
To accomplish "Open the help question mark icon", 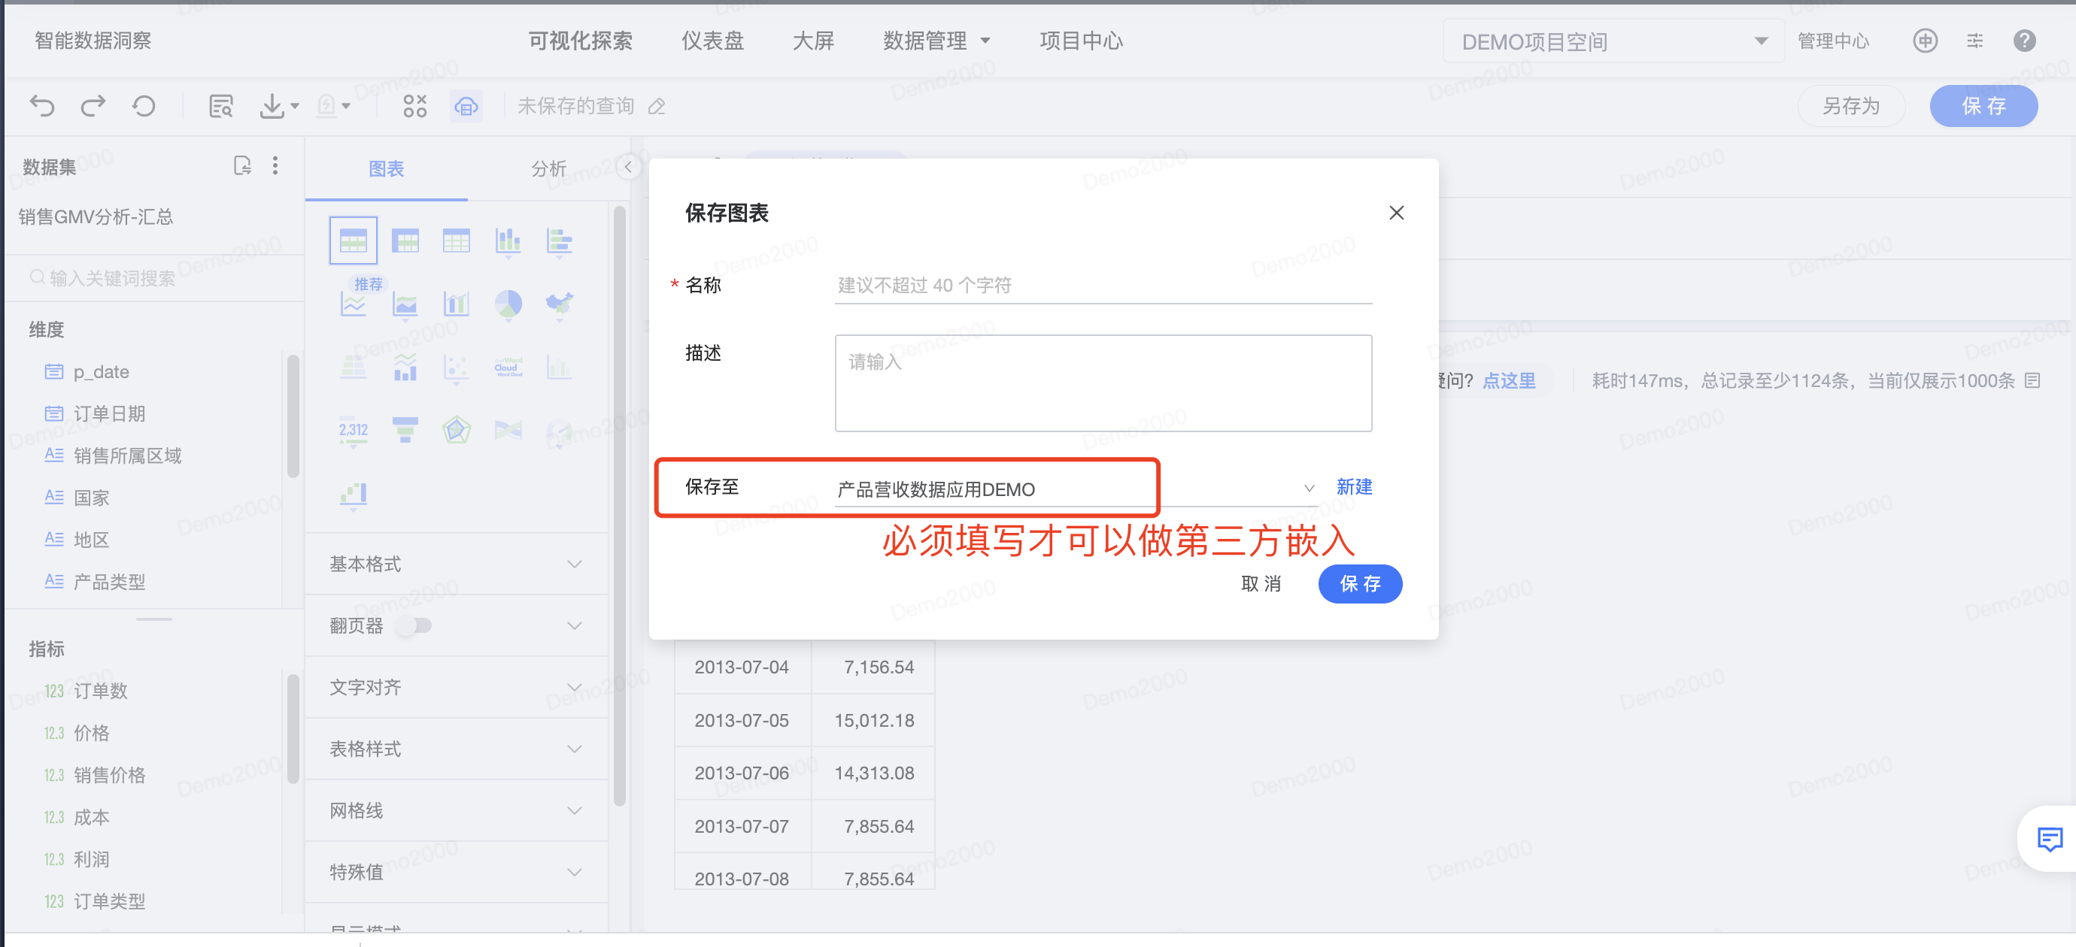I will pos(2023,41).
